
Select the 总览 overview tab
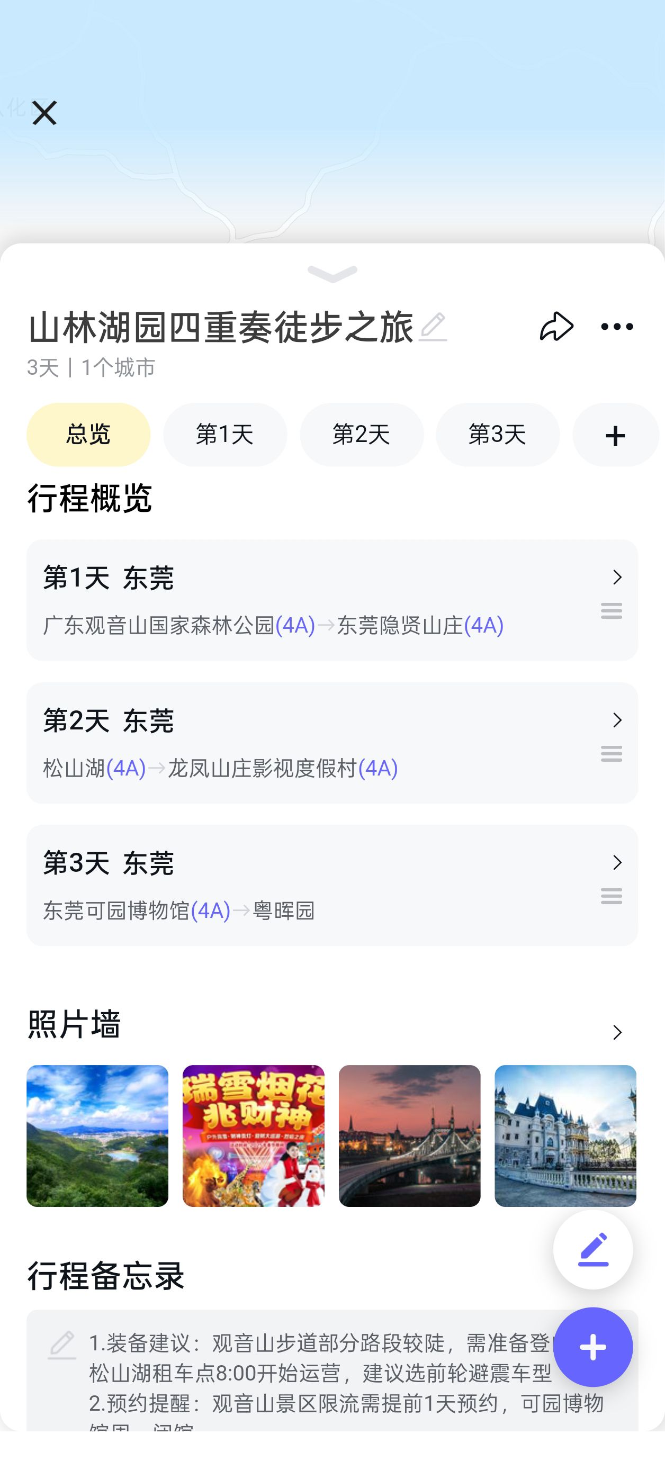pyautogui.click(x=88, y=435)
